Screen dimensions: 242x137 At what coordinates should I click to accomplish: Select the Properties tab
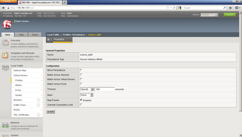63,40
